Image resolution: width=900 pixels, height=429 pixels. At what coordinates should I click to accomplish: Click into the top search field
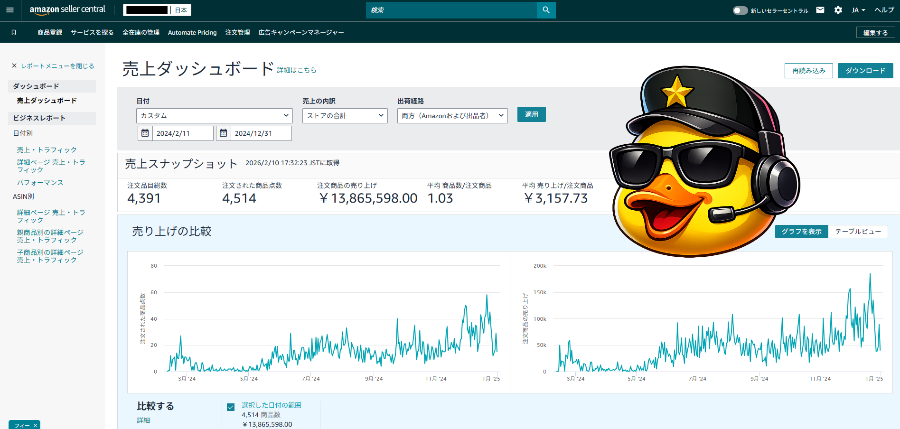[451, 10]
